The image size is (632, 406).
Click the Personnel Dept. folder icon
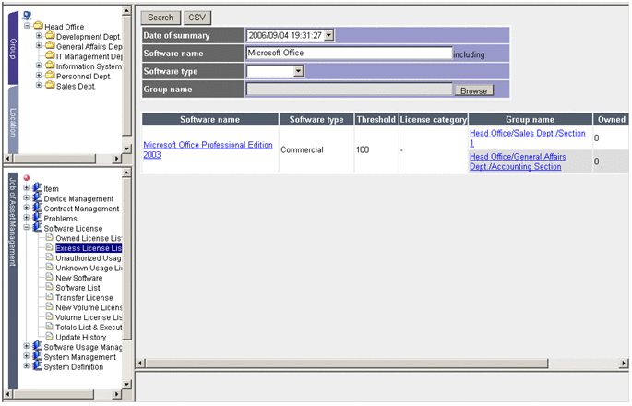tap(50, 76)
